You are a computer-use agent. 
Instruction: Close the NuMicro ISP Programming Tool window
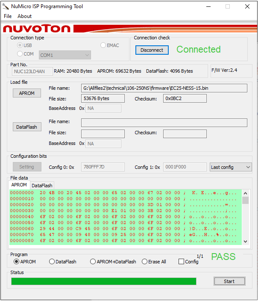click(247, 6)
